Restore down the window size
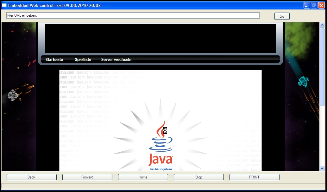This screenshot has width=327, height=192. coord(314,5)
